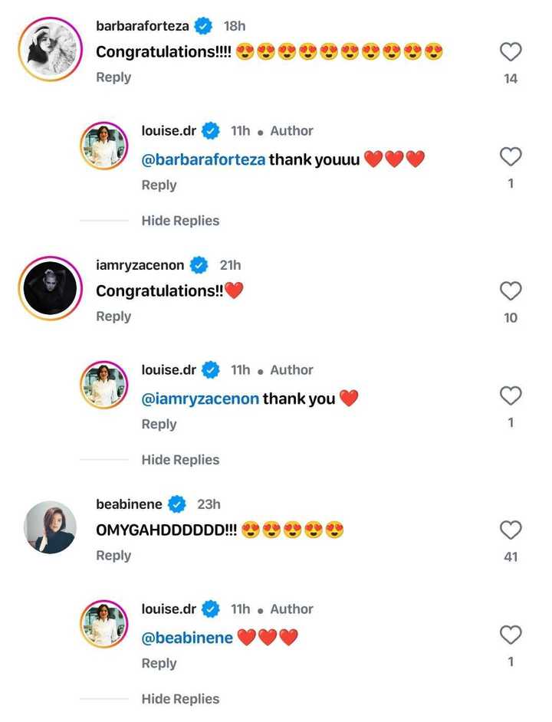Hide replies below beabinene's comment

click(x=180, y=699)
